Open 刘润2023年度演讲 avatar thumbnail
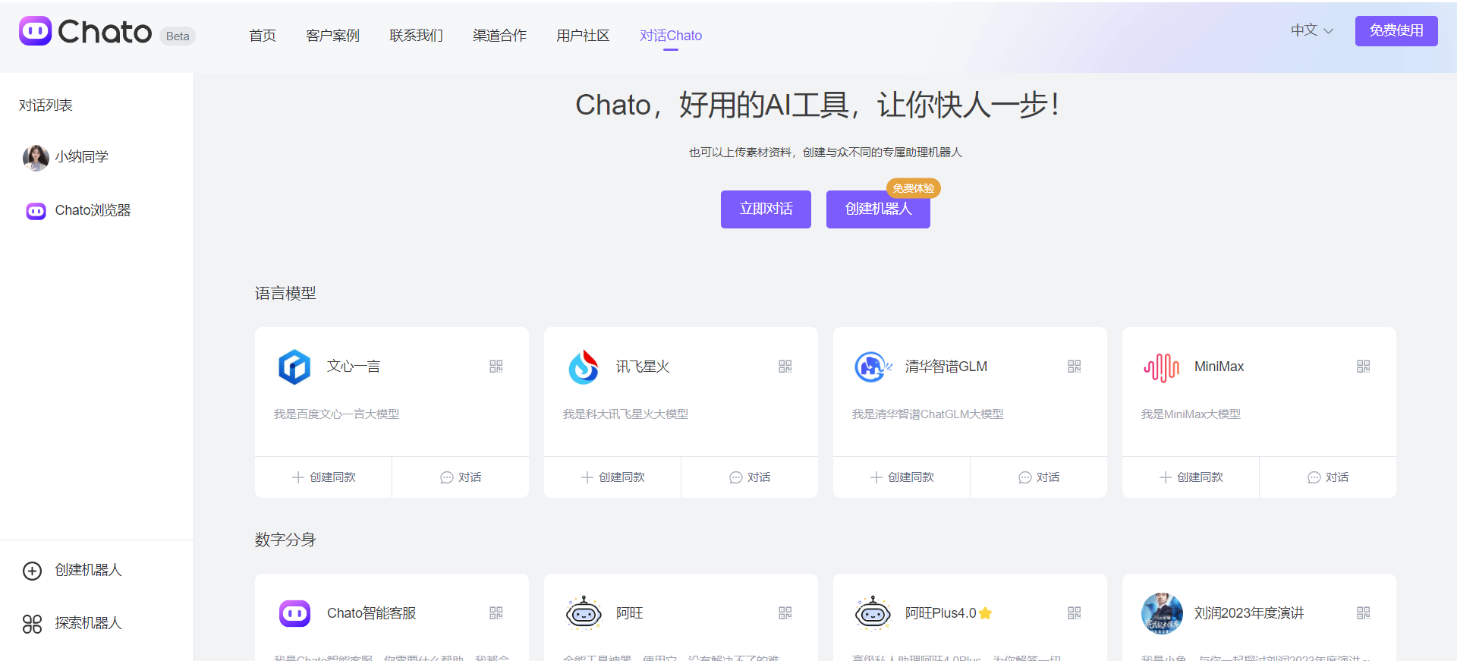Viewport: 1457px width, 661px height. tap(1161, 613)
